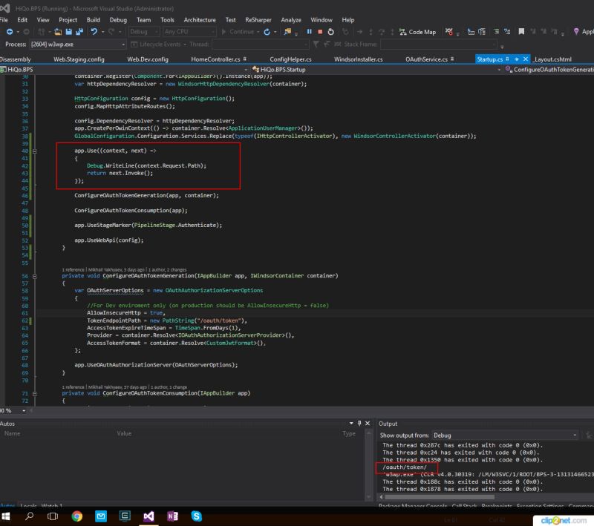This screenshot has width=594, height=526.
Task: Open the ReSharper menu
Action: (x=258, y=20)
